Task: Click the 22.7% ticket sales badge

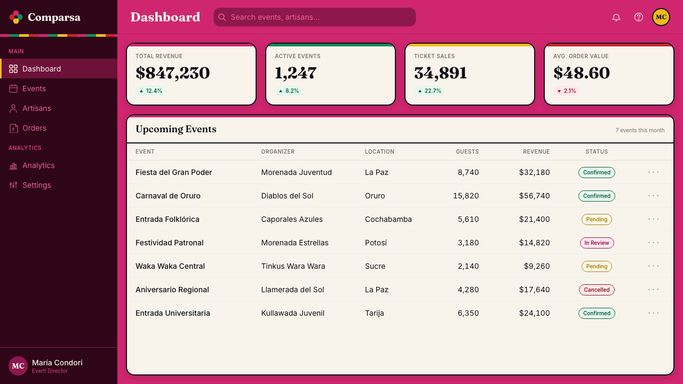Action: [x=430, y=91]
